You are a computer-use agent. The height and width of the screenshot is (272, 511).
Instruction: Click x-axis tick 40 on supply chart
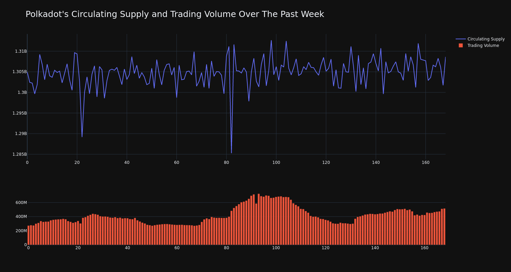[x=127, y=163]
